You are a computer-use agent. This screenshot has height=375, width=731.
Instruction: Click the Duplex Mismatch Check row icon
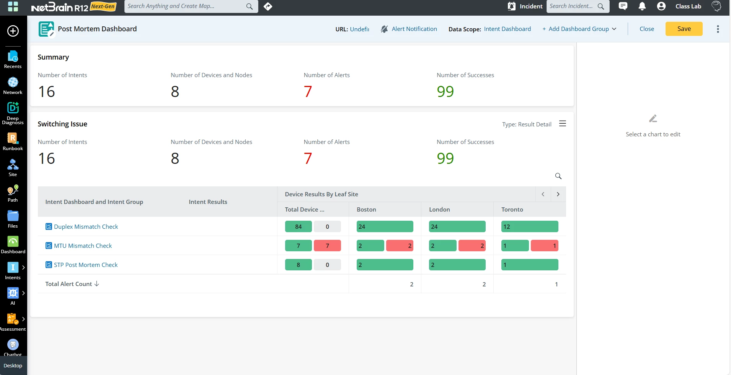tap(49, 226)
